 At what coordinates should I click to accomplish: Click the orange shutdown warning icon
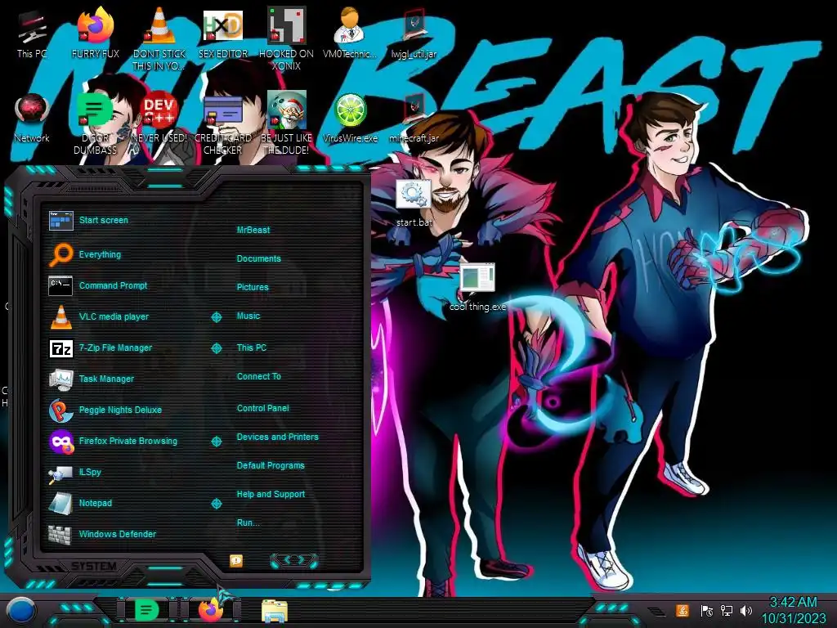pos(236,560)
